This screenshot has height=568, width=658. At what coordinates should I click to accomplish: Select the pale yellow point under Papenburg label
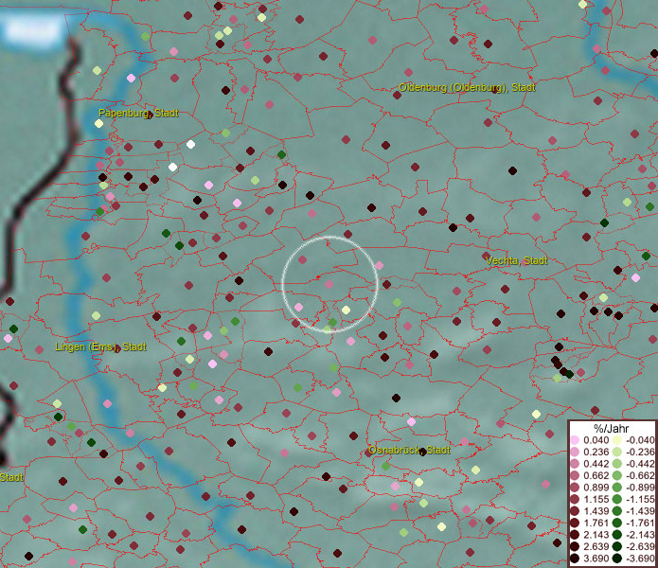99,123
